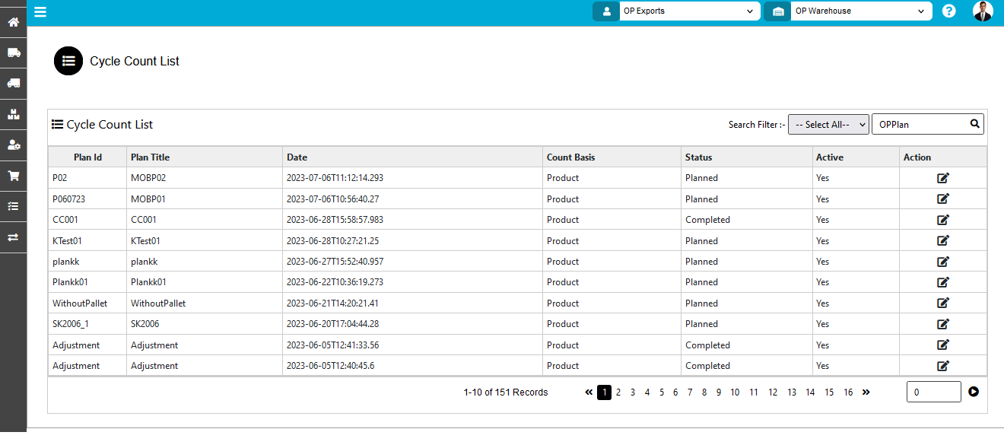Expand the OP Warehouse dropdown
The width and height of the screenshot is (1004, 448).
click(860, 11)
